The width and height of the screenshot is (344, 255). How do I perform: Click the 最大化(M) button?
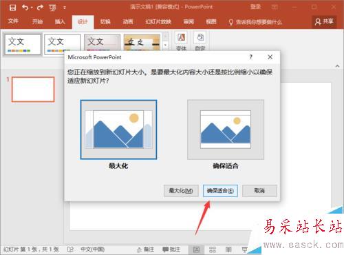[x=181, y=191]
